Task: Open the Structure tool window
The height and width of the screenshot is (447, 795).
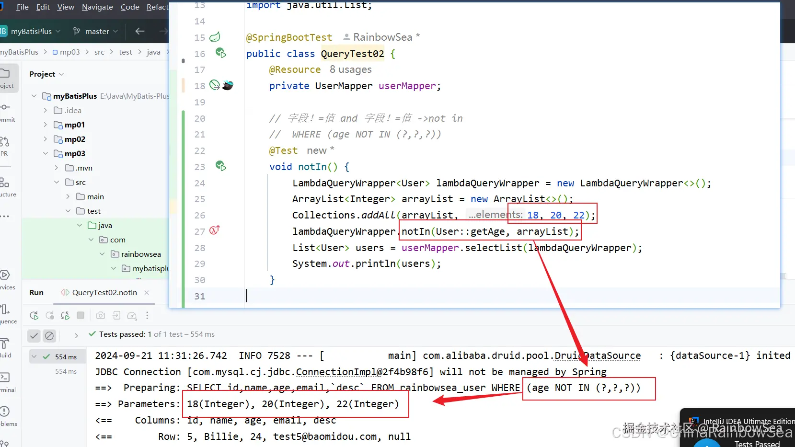Action: coord(6,187)
